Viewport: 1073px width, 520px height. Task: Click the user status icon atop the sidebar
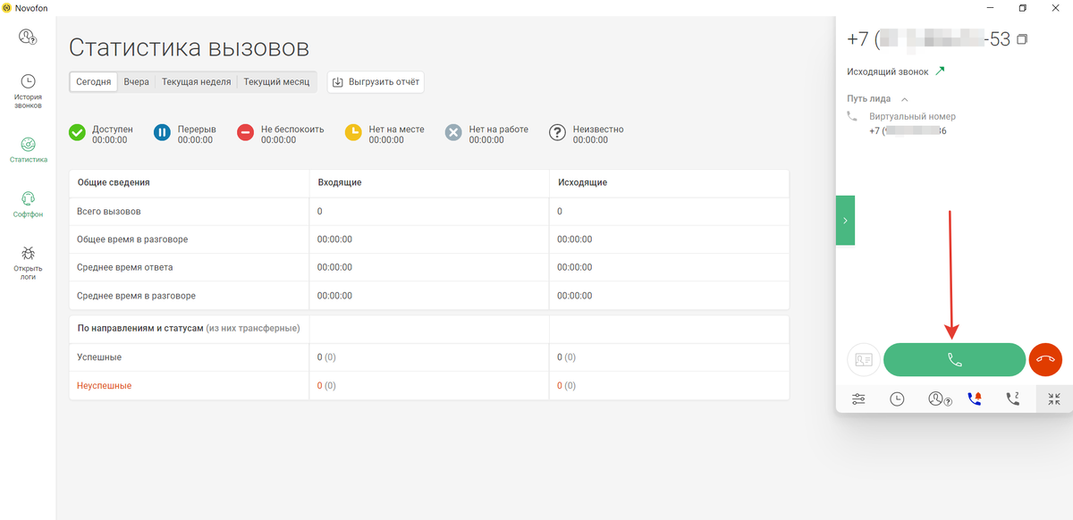(x=28, y=37)
